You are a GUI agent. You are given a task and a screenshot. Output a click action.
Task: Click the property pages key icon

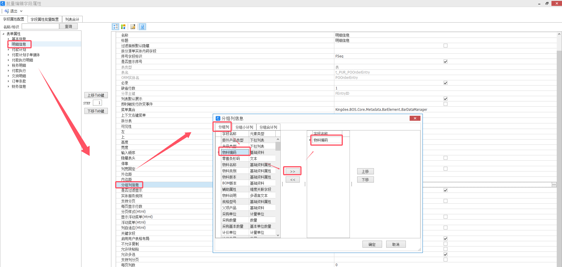pyautogui.click(x=133, y=27)
